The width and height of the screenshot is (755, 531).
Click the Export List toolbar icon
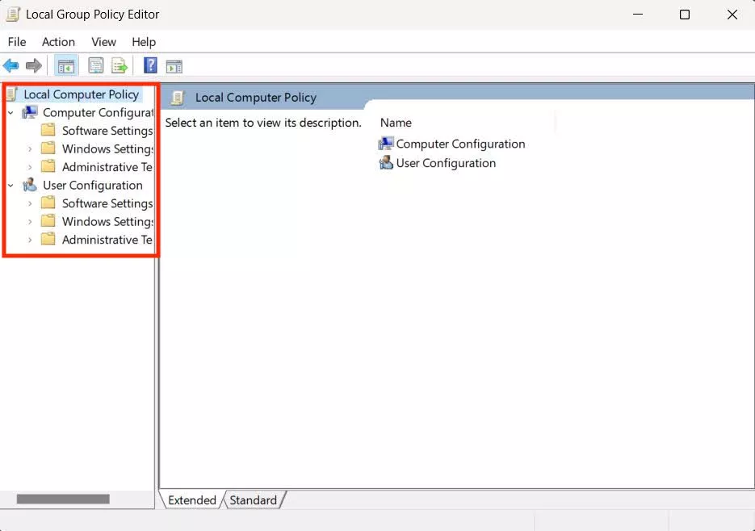pyautogui.click(x=119, y=66)
